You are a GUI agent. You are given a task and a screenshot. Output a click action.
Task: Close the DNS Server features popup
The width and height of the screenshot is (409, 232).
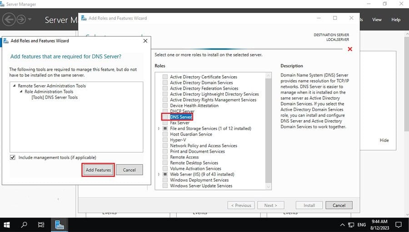[x=145, y=41]
